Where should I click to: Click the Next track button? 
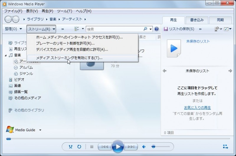tap(131, 147)
